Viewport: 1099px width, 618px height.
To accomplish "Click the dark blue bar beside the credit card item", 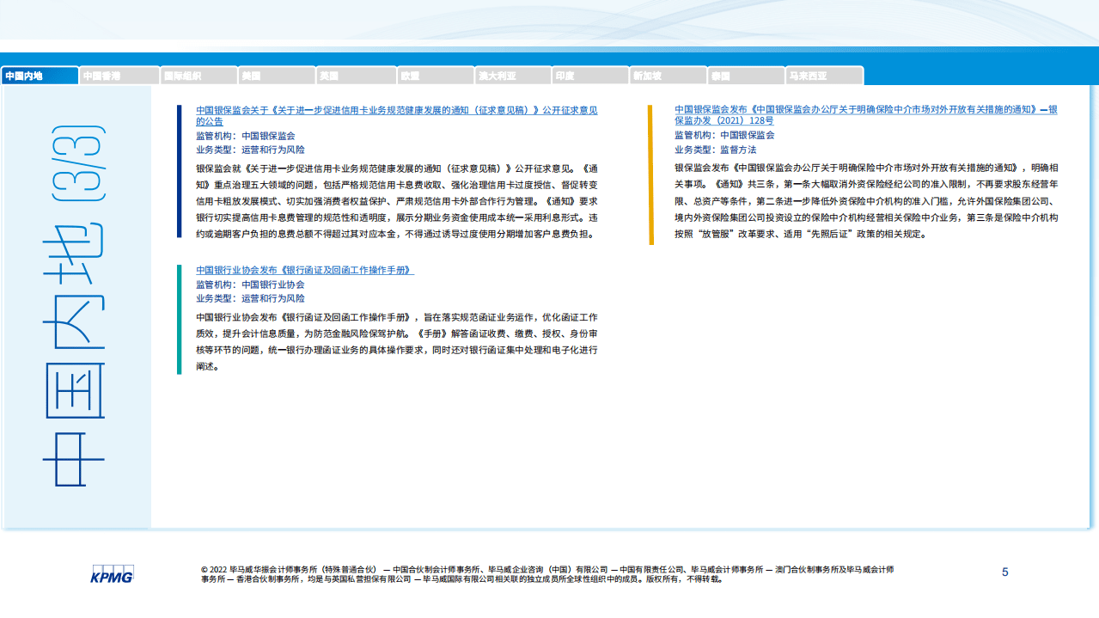I will point(180,171).
